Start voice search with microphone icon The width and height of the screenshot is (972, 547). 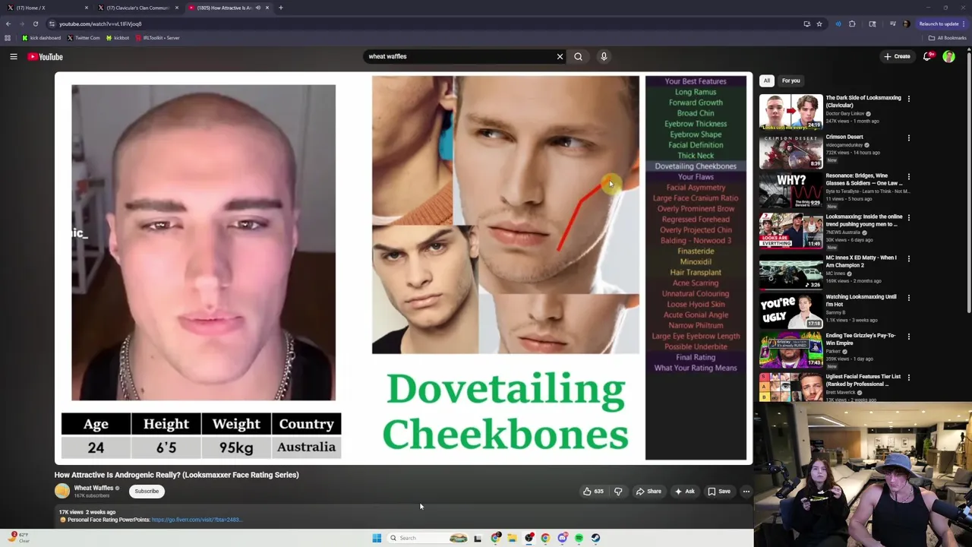[x=604, y=56]
